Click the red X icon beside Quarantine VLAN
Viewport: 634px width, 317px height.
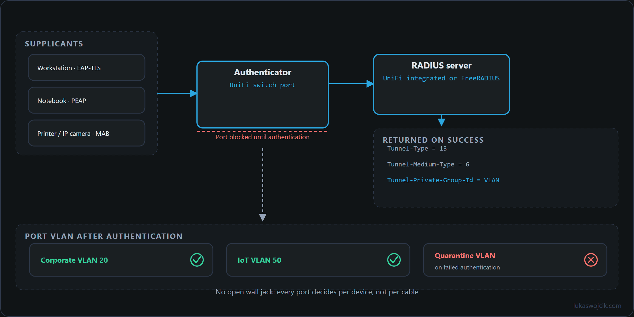[591, 260]
